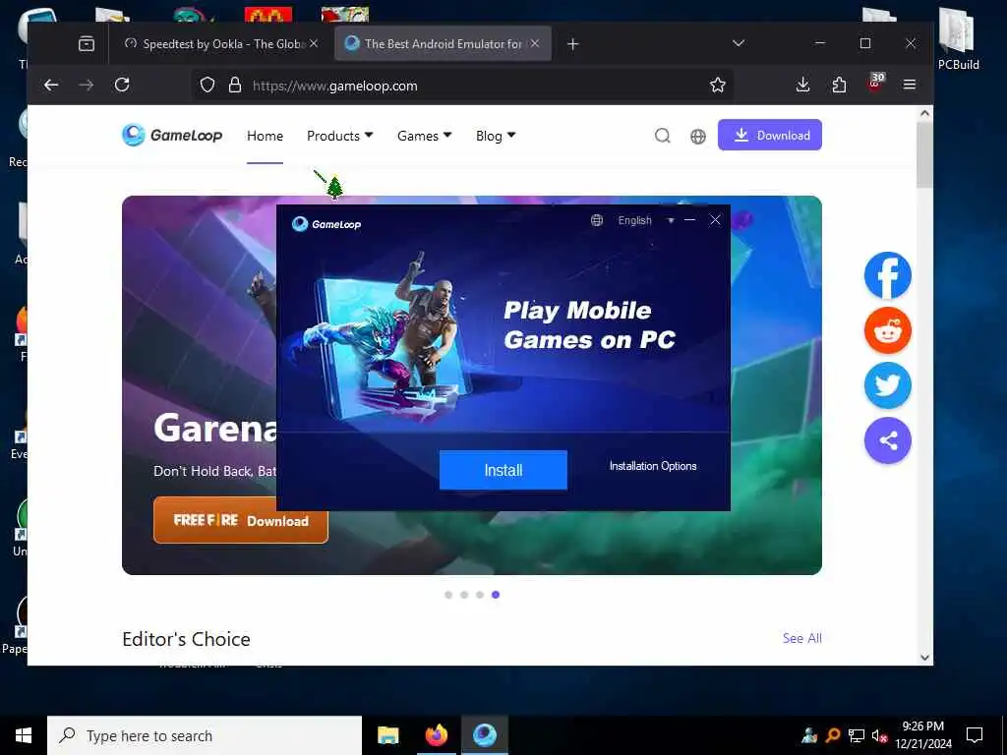Click the installer language globe icon
The width and height of the screenshot is (1007, 755).
(597, 220)
